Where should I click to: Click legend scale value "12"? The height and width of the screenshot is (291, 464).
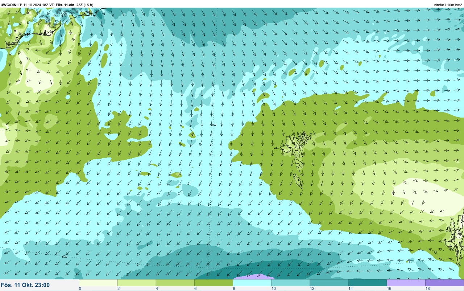312,288
